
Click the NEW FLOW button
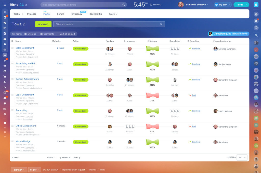(43, 24)
